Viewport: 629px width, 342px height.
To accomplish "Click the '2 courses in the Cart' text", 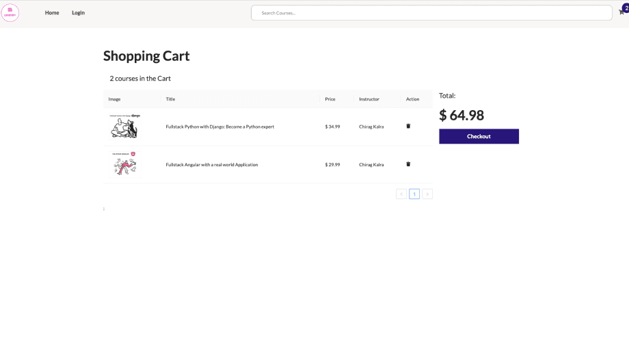I will coord(140,78).
